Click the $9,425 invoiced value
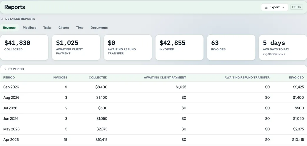Image resolution: width=307 pixels, height=146 pixels. click(x=298, y=87)
